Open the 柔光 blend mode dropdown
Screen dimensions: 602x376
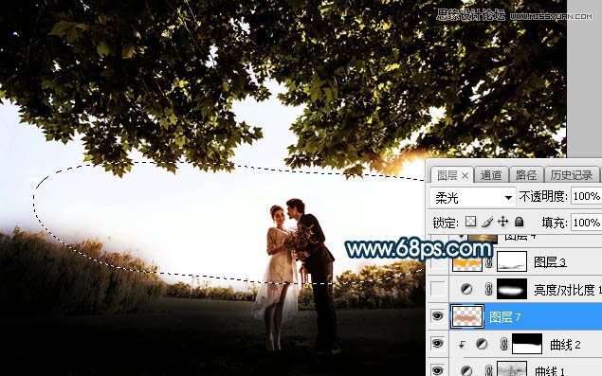[473, 198]
